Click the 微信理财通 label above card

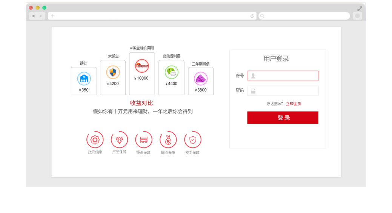click(x=172, y=56)
